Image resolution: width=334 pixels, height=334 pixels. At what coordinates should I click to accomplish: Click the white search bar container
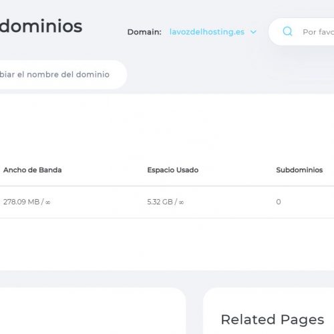click(301, 32)
